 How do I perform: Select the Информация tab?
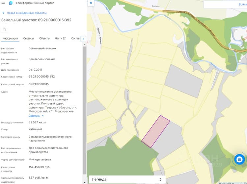click(x=10, y=39)
